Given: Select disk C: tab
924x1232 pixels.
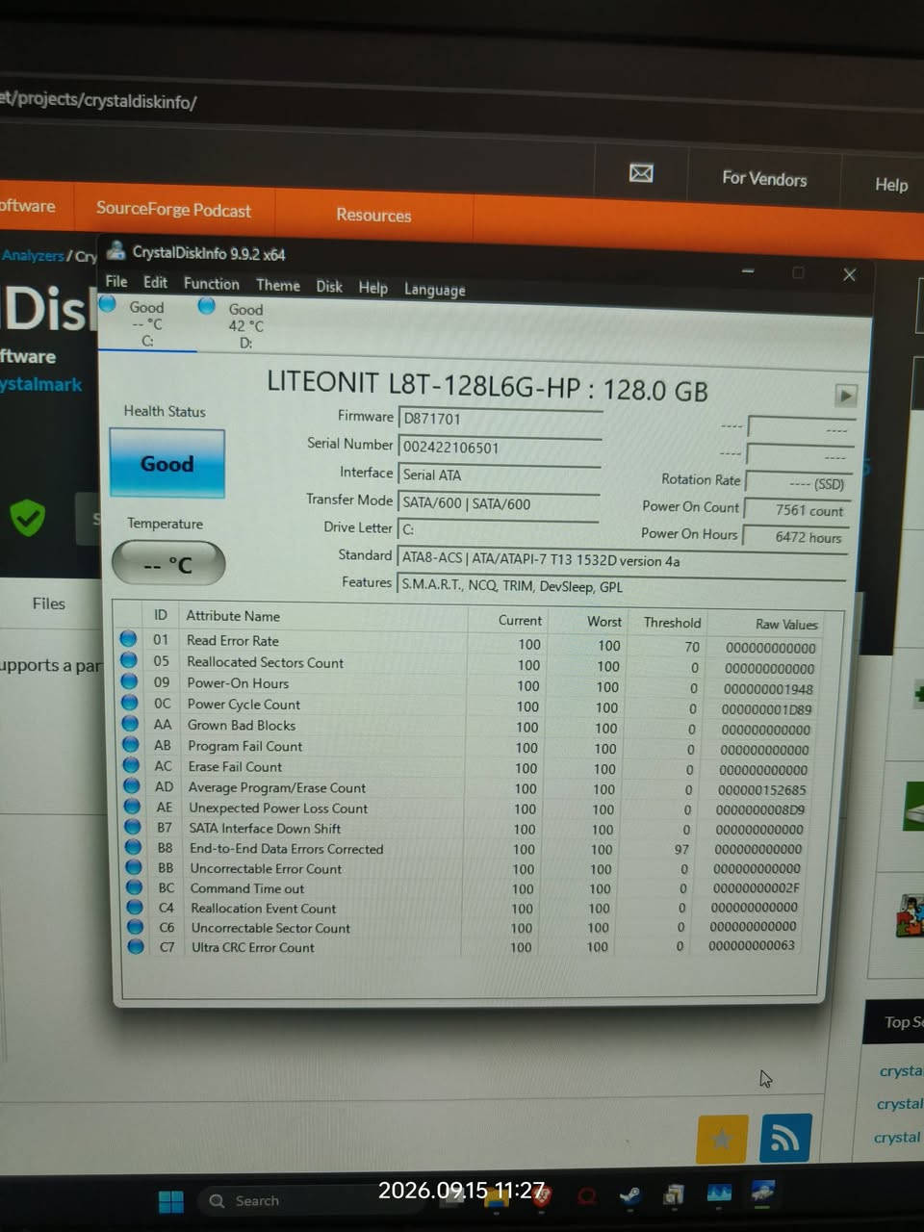Looking at the screenshot, I should [x=146, y=323].
